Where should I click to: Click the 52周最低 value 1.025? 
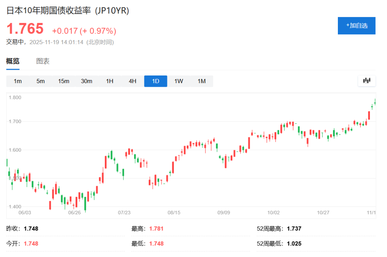pos(294,243)
